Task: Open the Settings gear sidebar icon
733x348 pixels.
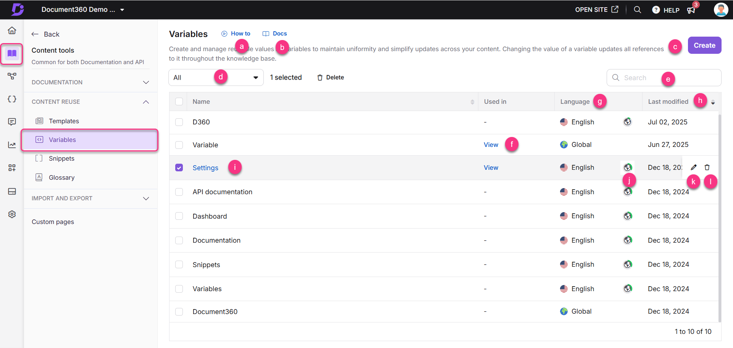Action: (x=12, y=214)
